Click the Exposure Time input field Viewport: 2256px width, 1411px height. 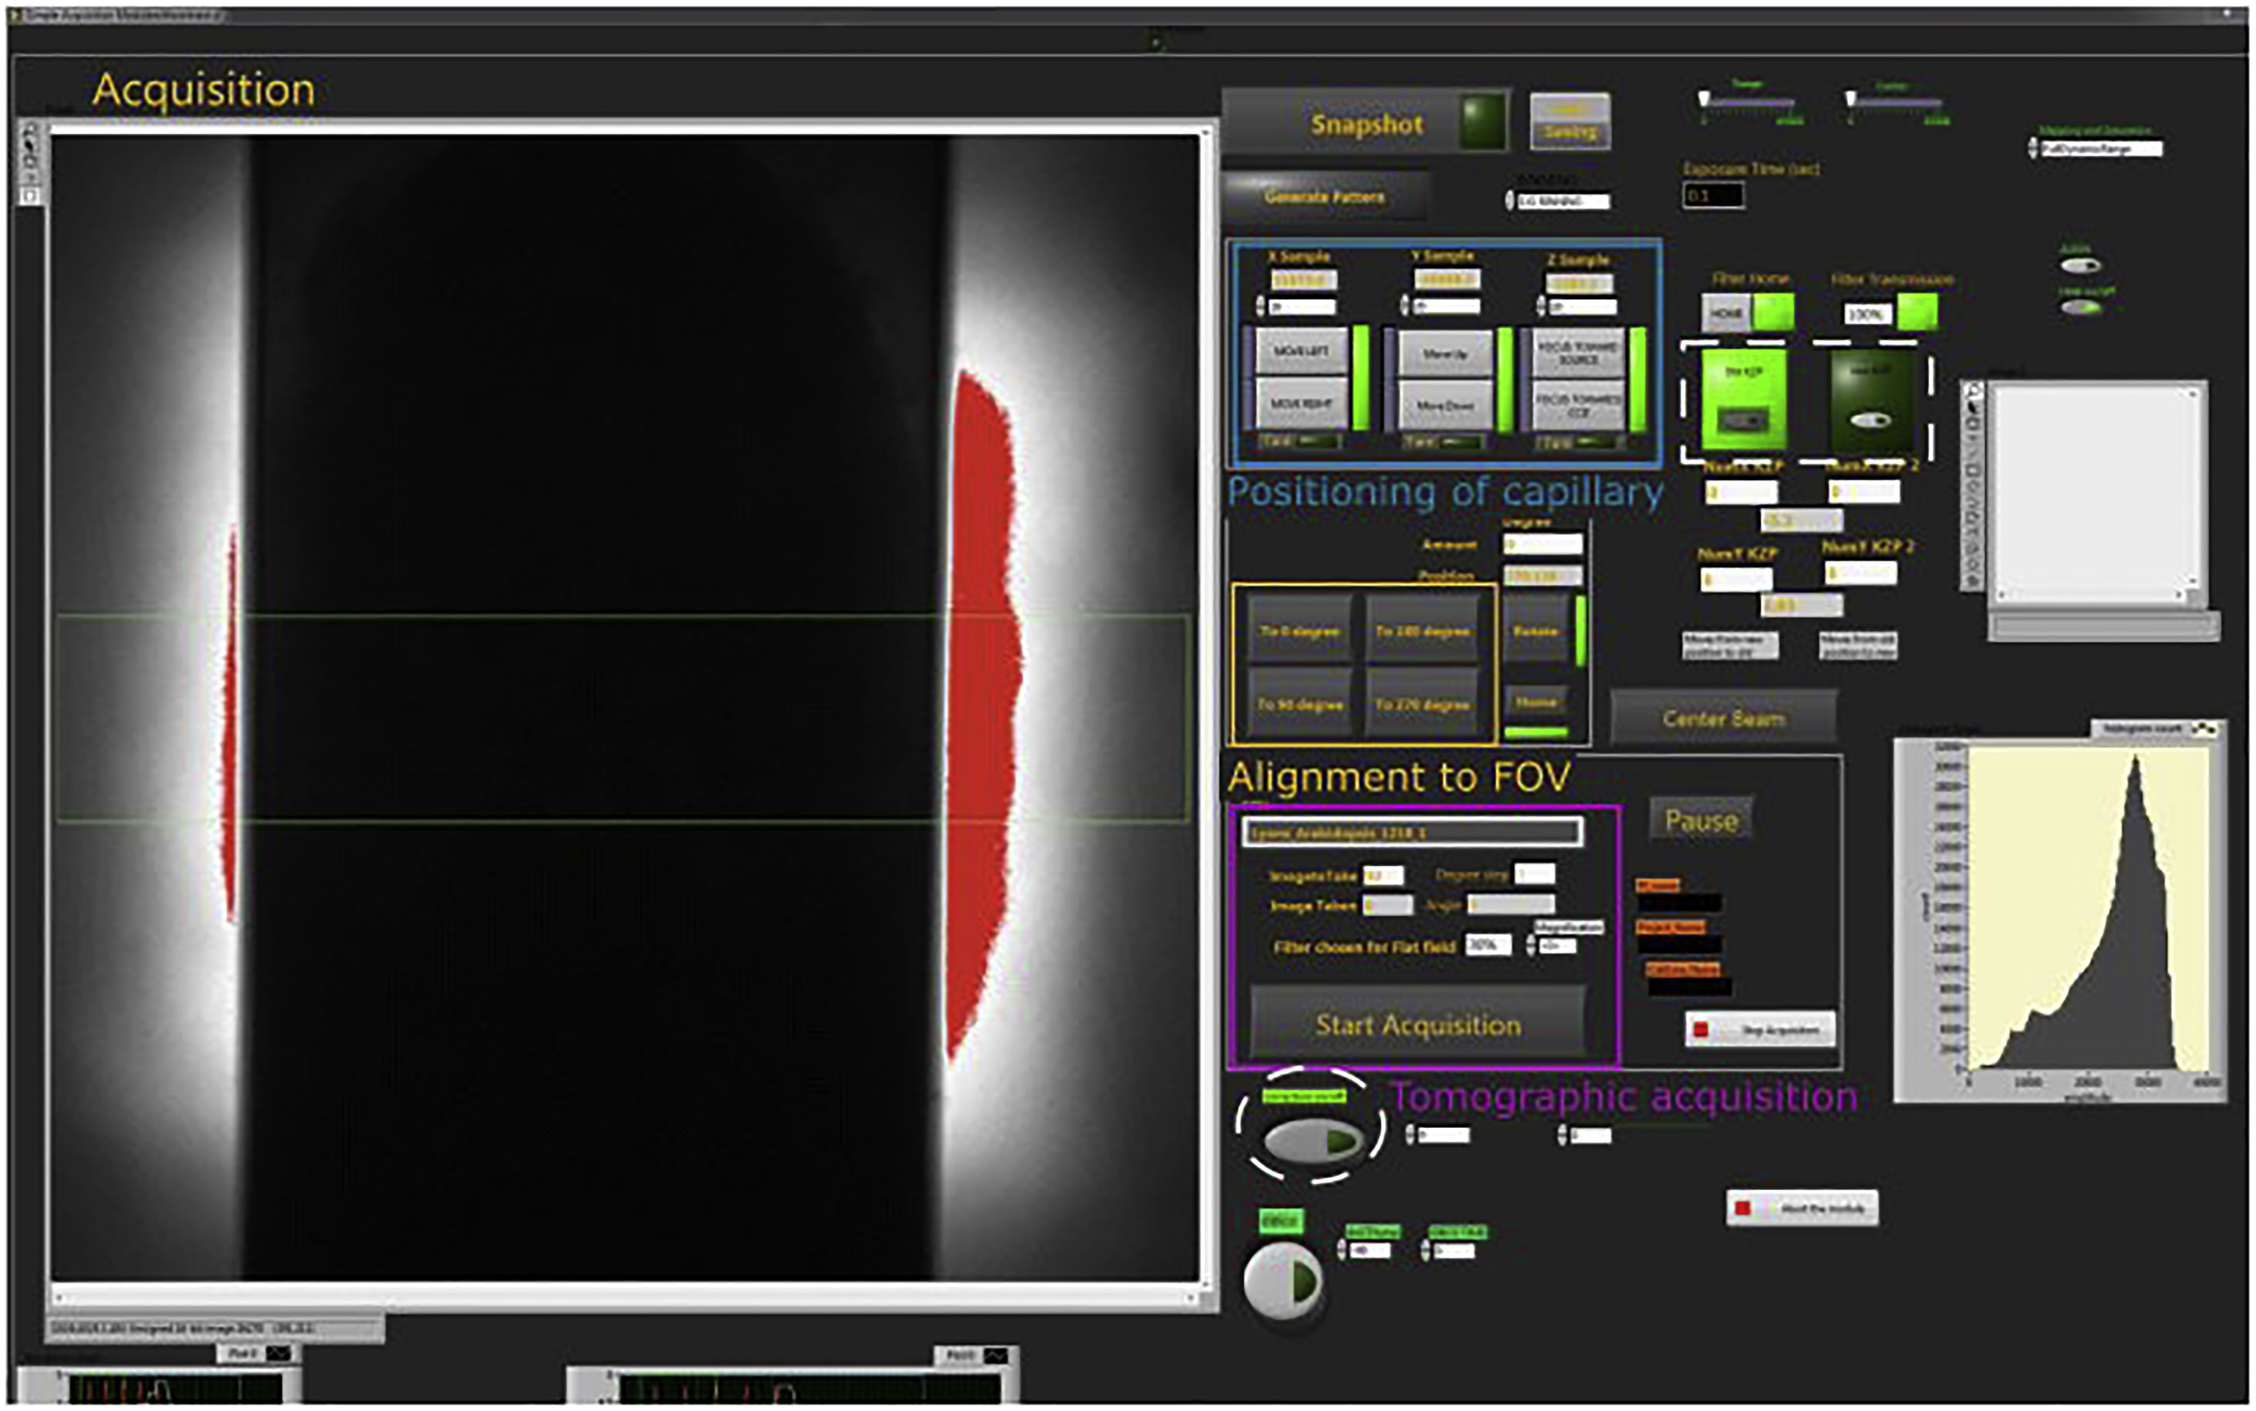(x=1713, y=196)
